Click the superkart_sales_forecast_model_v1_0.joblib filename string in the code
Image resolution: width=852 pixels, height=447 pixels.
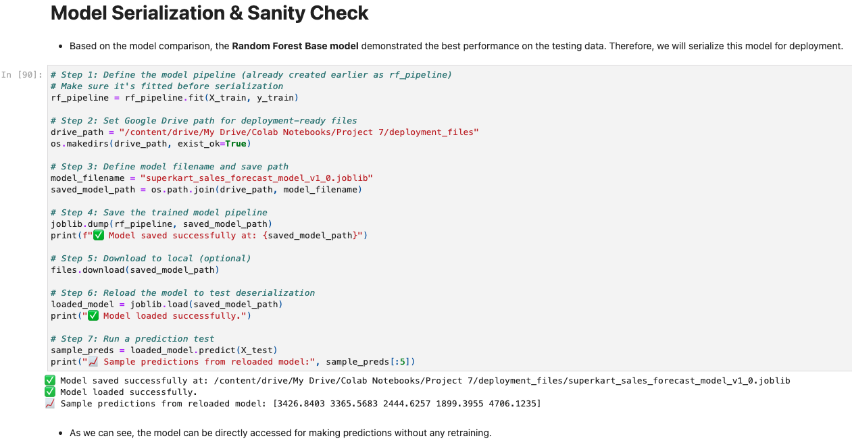click(256, 178)
